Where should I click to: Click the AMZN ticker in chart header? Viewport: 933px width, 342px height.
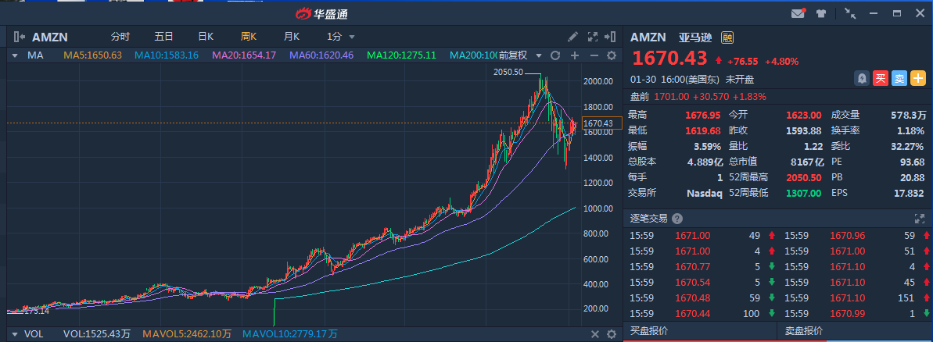tap(50, 37)
